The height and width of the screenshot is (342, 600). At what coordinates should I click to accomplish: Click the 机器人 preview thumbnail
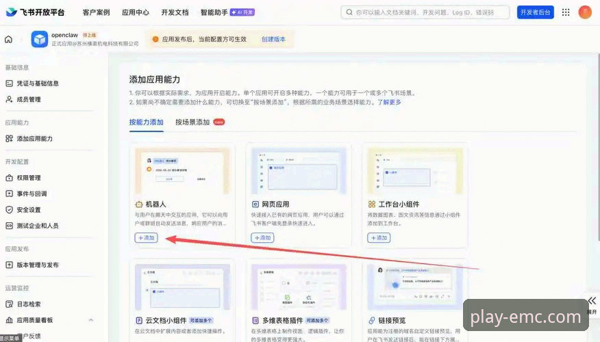pyautogui.click(x=182, y=171)
